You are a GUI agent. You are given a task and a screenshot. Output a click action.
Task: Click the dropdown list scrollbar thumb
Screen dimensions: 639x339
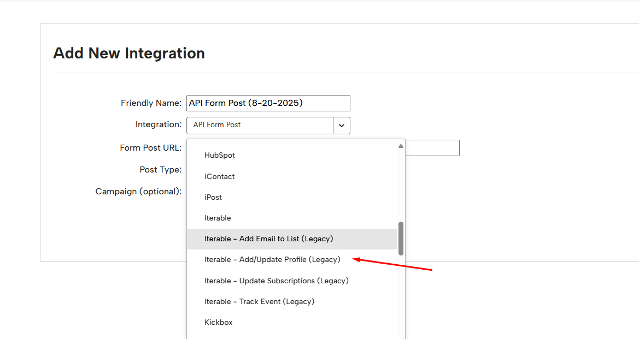(x=401, y=238)
